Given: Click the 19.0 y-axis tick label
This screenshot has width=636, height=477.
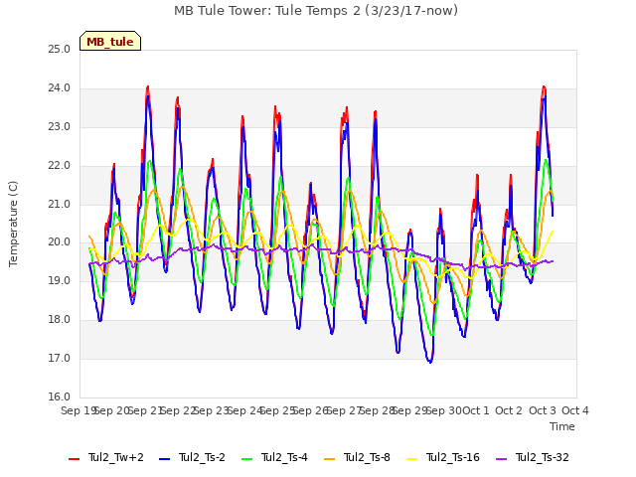Looking at the screenshot, I should coord(60,280).
